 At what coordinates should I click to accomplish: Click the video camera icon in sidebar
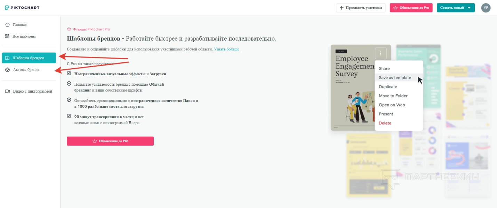tap(7, 91)
